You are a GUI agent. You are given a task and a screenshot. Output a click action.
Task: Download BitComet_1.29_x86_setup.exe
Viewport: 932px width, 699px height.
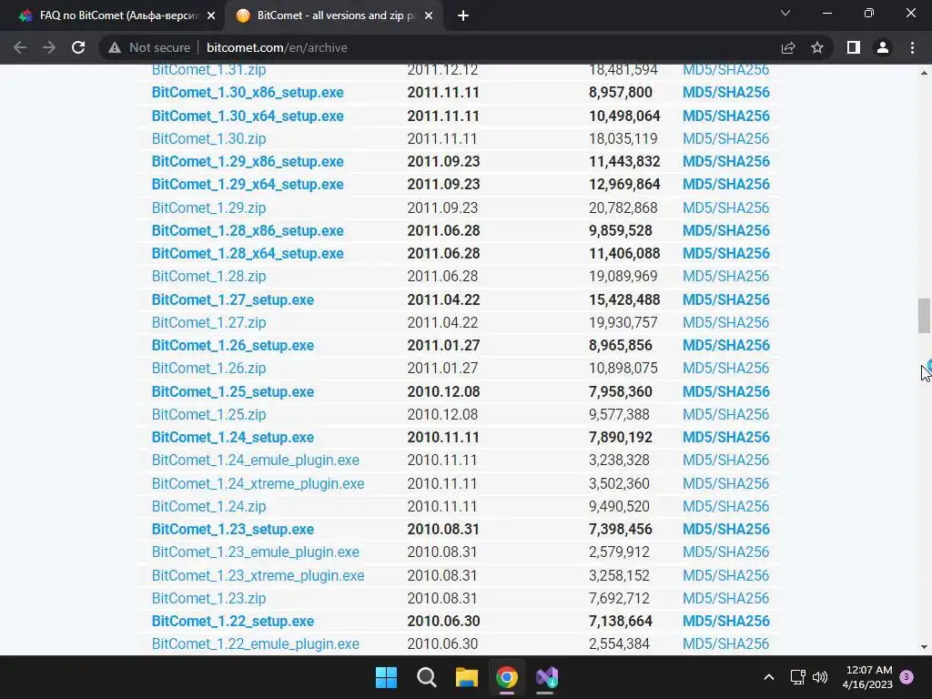tap(248, 162)
